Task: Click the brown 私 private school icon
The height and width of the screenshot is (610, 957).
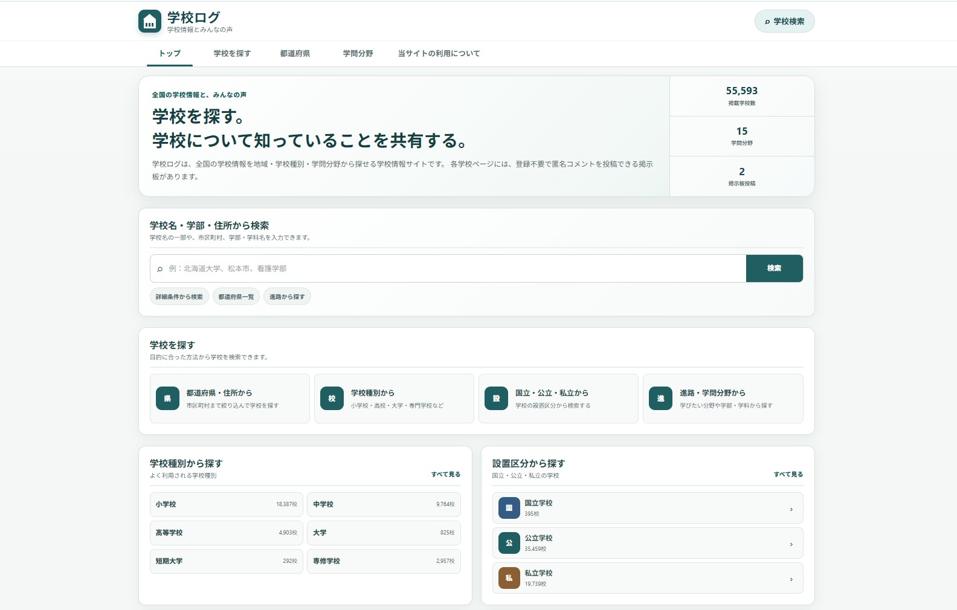Action: (x=509, y=578)
